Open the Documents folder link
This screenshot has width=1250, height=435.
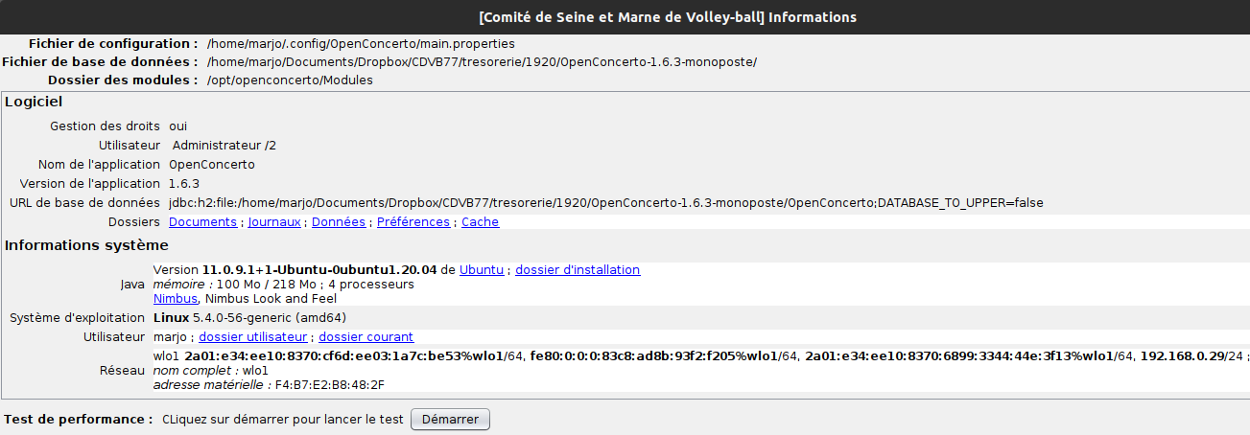point(202,222)
